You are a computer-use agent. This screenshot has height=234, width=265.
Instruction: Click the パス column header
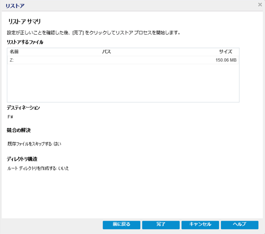click(x=106, y=52)
